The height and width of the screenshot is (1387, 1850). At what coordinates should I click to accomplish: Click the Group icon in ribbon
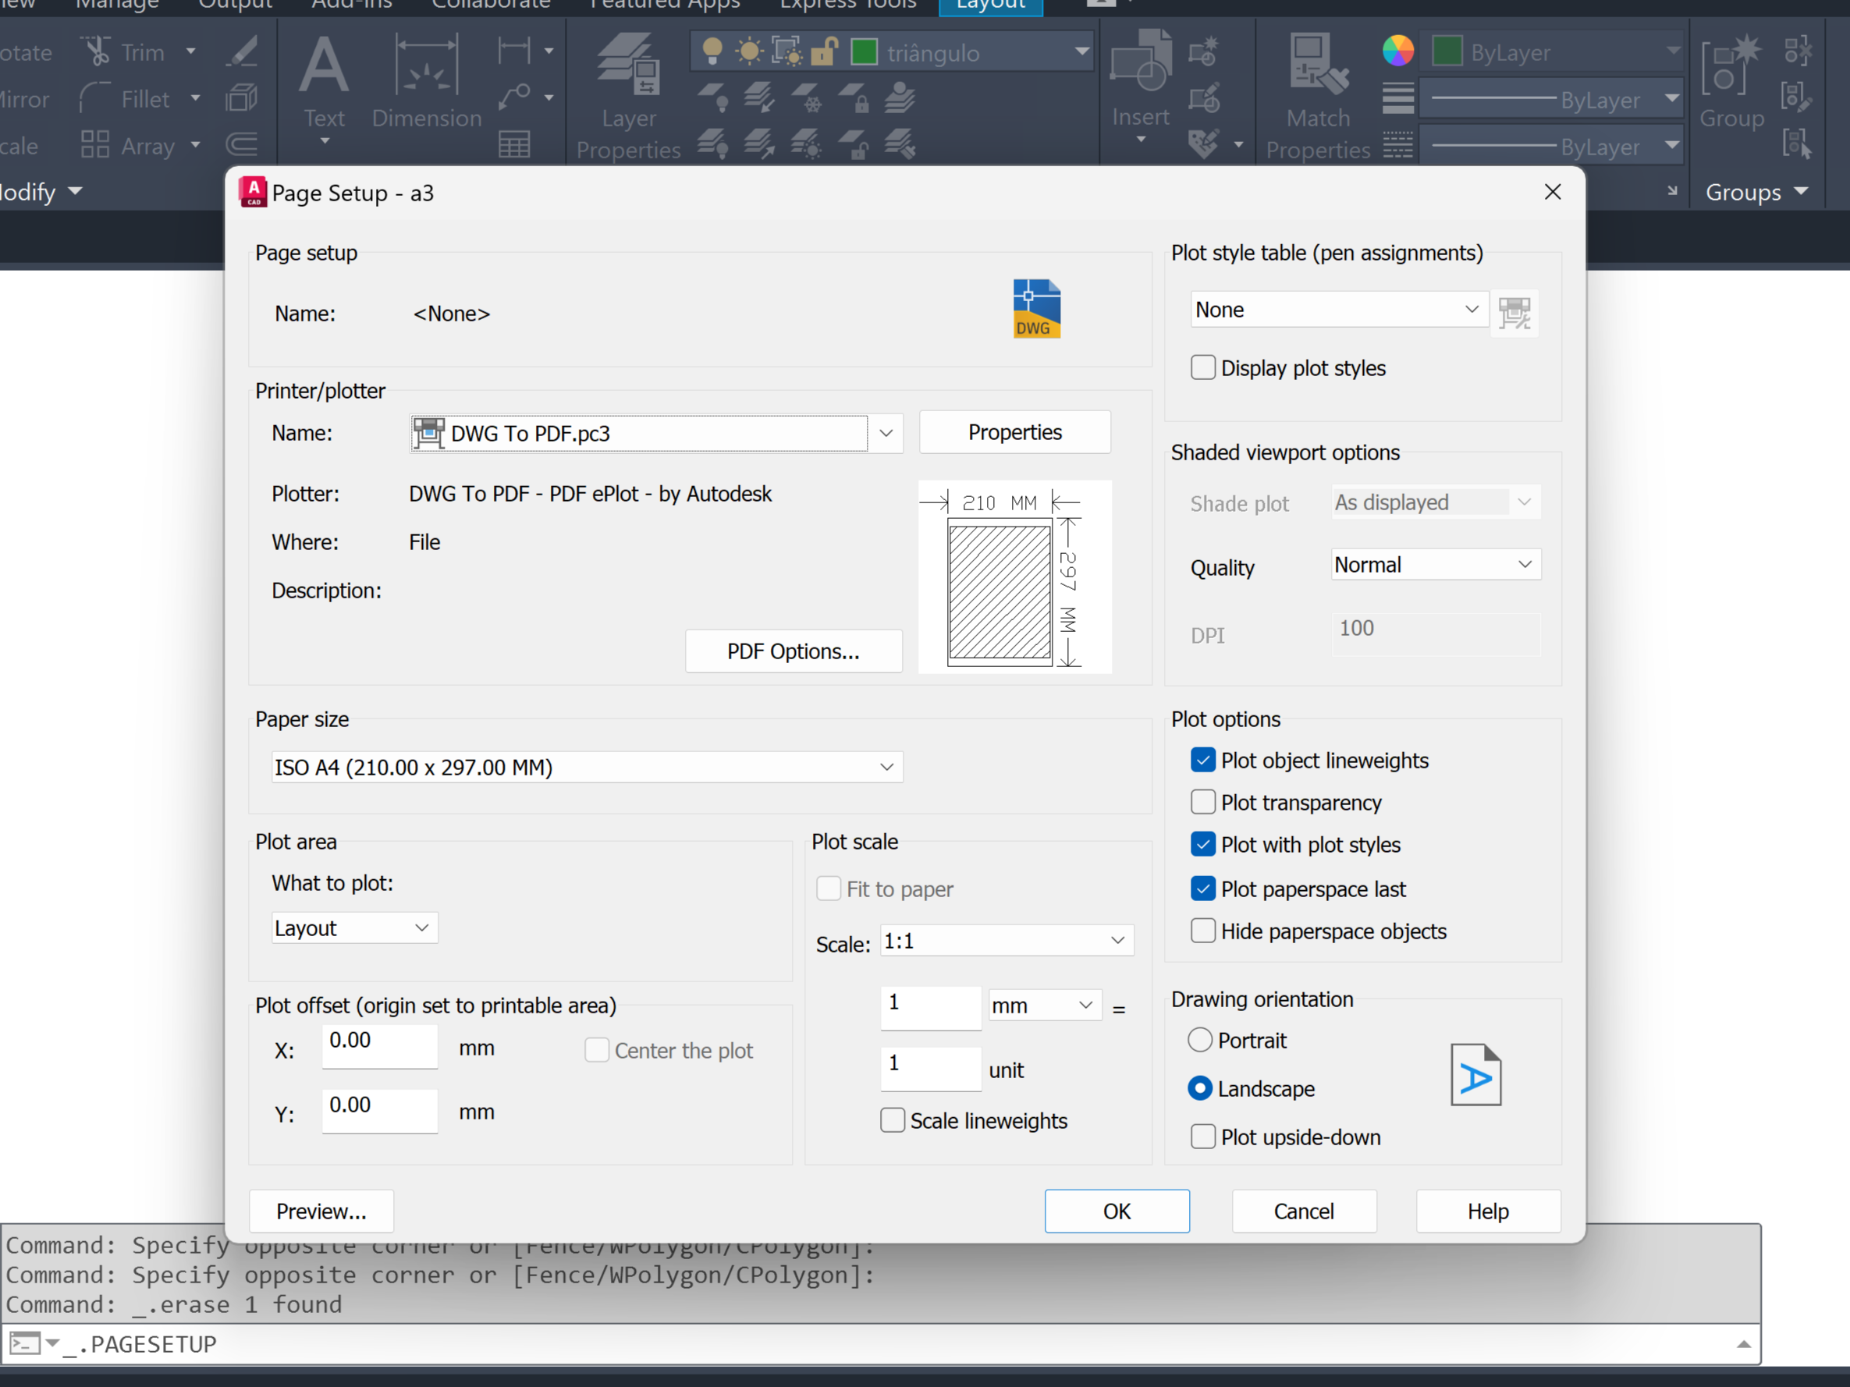(1731, 66)
